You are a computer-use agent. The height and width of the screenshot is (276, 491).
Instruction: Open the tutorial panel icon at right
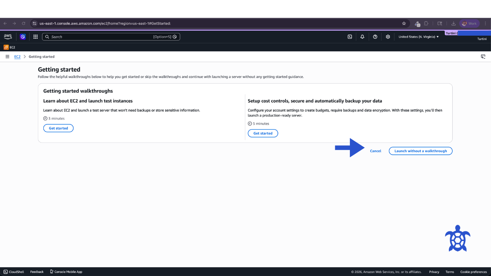(483, 56)
